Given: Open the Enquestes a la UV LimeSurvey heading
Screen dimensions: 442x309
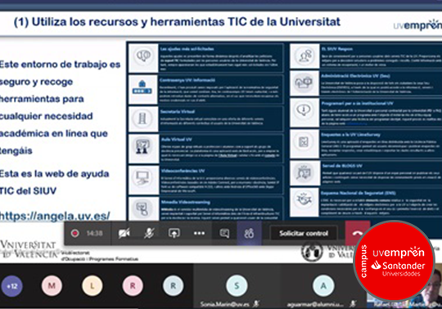Looking at the screenshot, I should (350, 135).
